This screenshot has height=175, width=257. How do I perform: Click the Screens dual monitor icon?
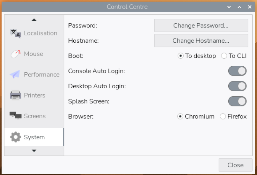[15, 116]
